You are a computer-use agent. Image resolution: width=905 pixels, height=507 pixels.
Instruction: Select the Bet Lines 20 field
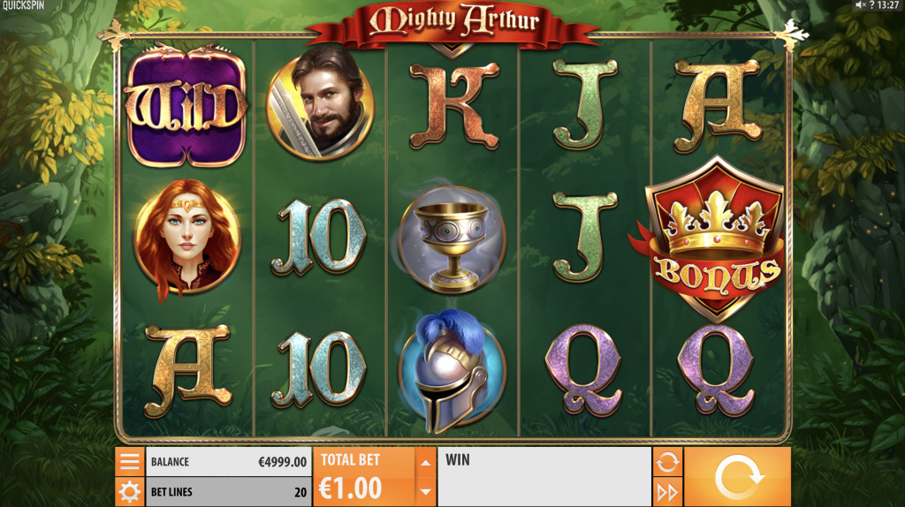coord(229,492)
